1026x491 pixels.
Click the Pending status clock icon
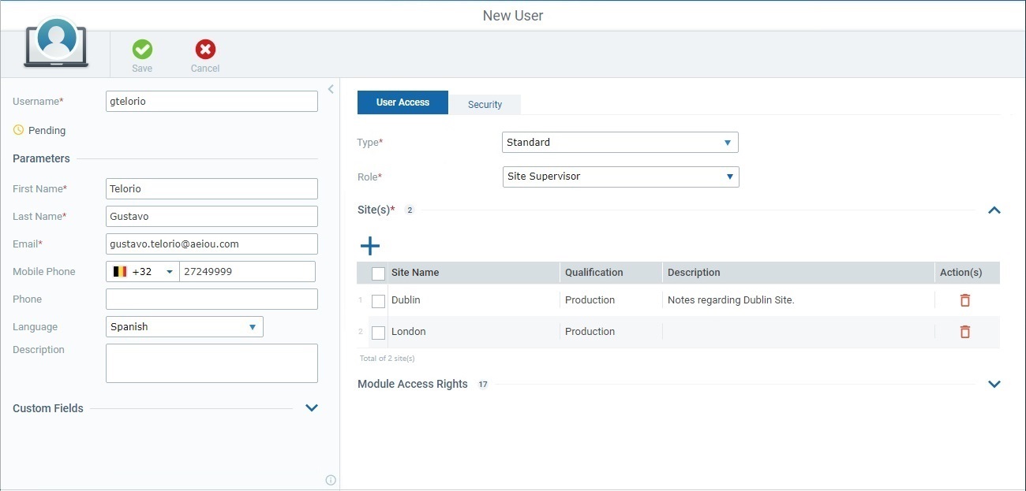pos(17,130)
